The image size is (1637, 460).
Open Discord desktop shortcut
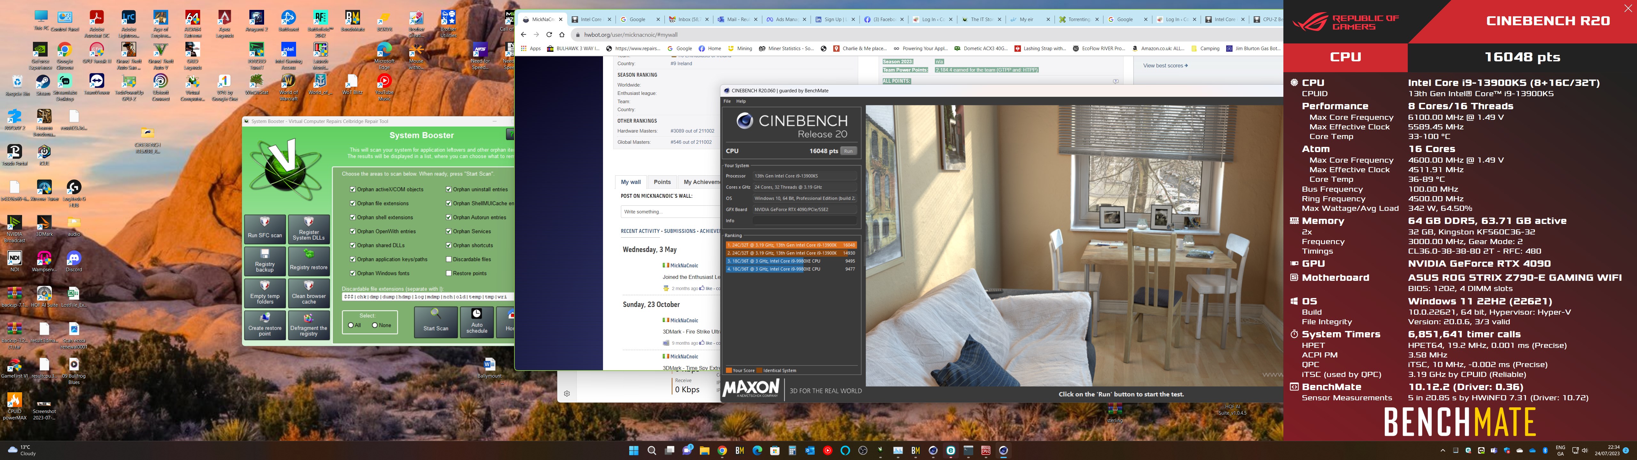pyautogui.click(x=74, y=261)
